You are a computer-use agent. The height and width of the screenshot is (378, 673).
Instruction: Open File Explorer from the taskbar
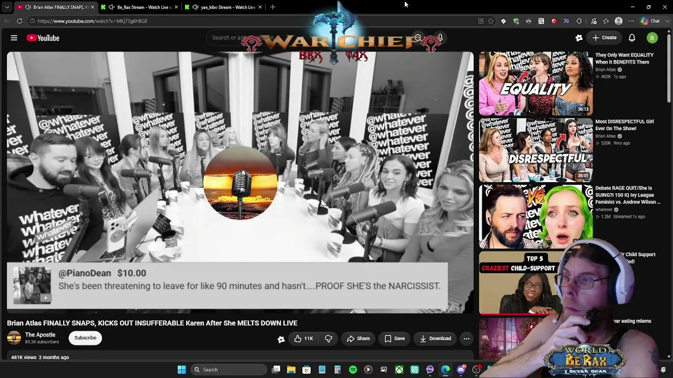click(291, 370)
